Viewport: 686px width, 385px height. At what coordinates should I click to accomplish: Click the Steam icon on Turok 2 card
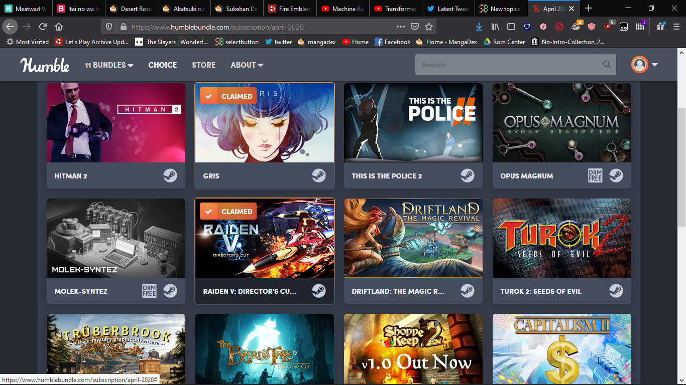point(616,291)
